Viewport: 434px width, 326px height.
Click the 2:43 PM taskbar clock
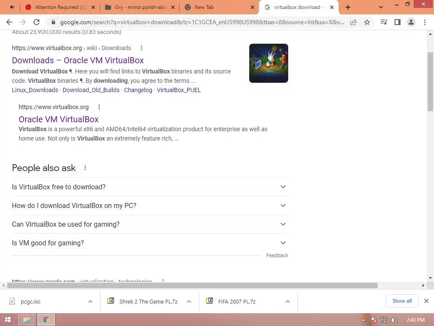tap(415, 320)
